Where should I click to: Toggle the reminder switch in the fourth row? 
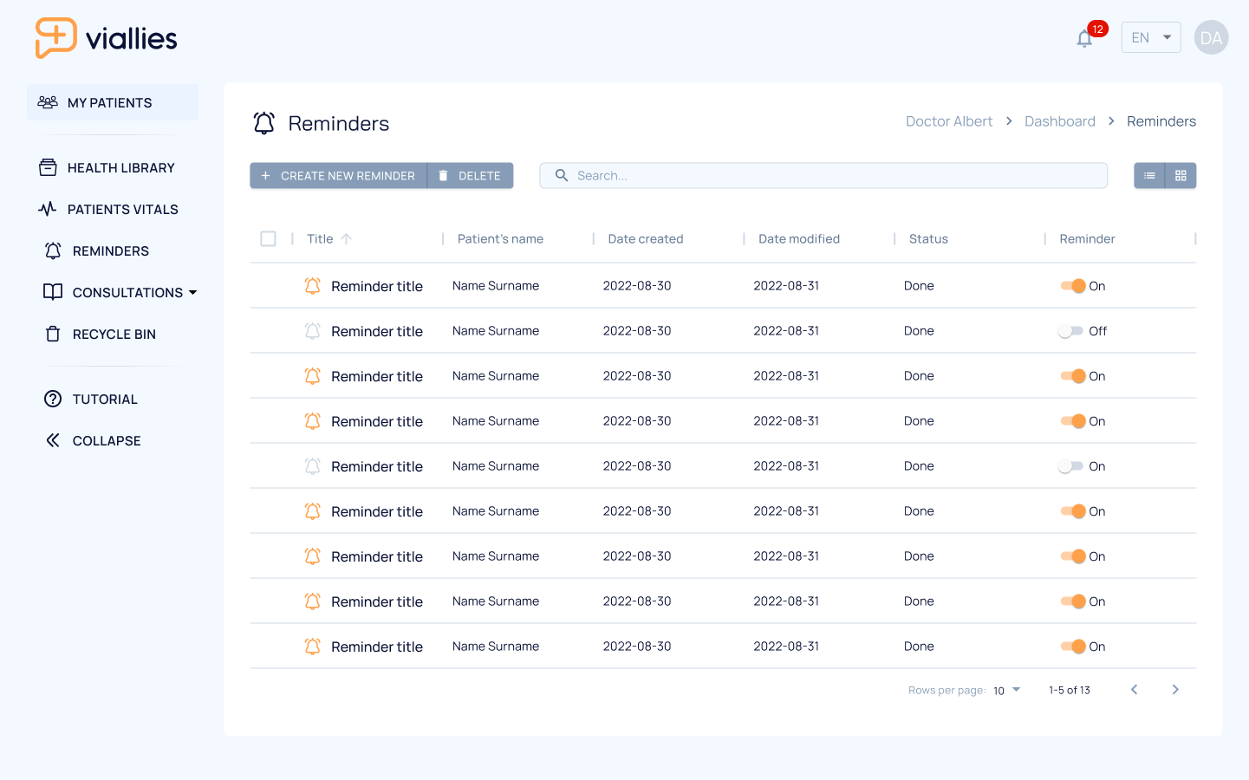pyautogui.click(x=1073, y=421)
